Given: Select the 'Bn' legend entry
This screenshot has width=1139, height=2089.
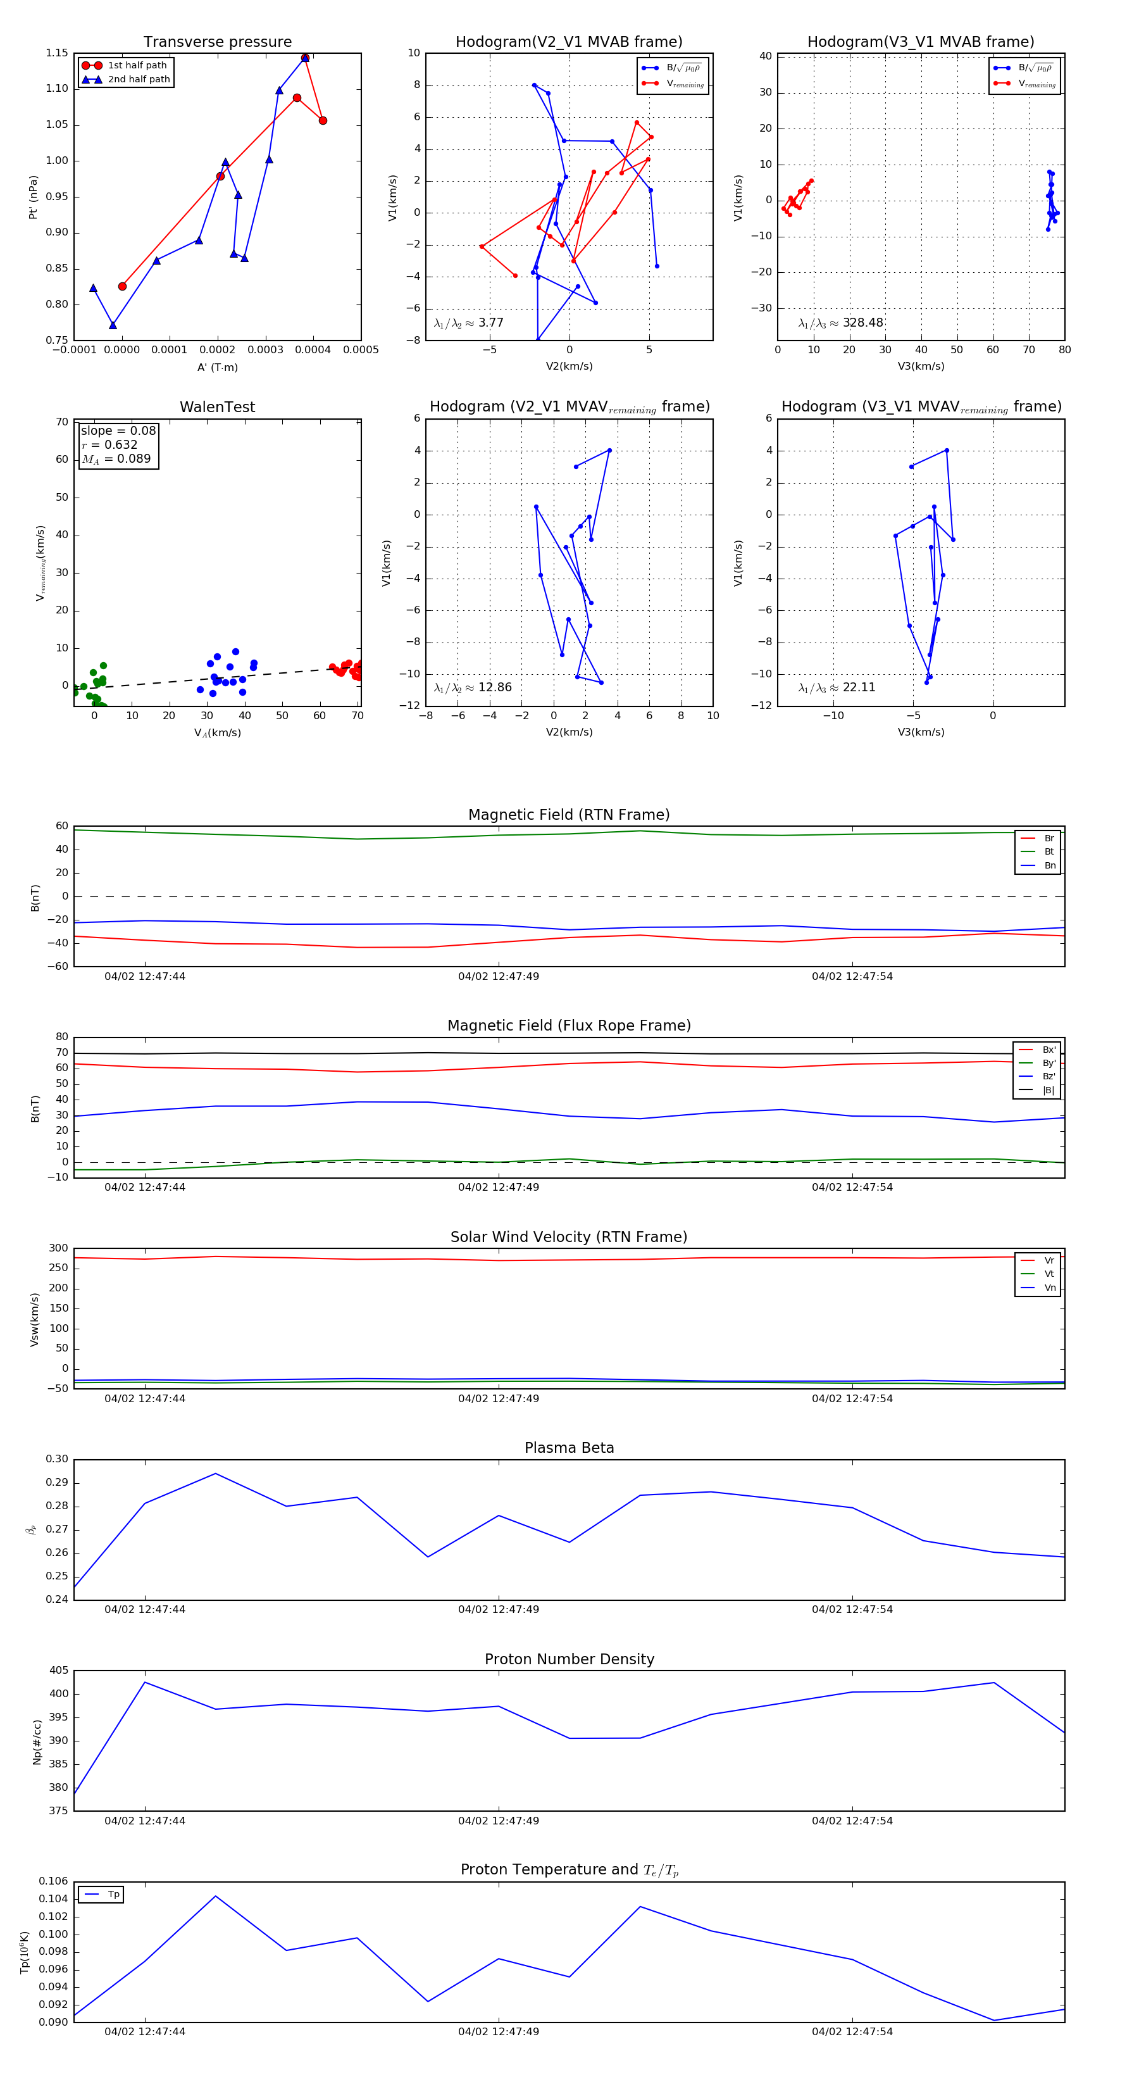Looking at the screenshot, I should [x=1038, y=865].
